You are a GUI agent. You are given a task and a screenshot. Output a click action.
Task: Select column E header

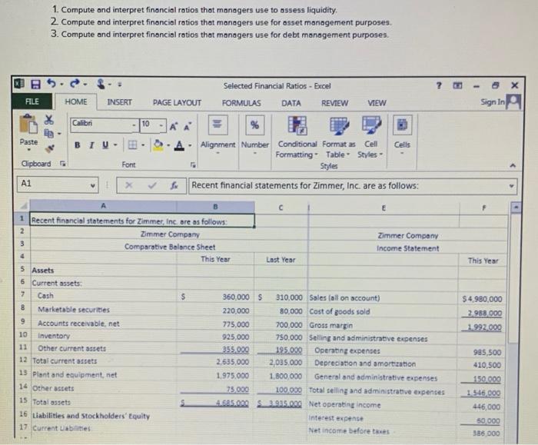point(384,208)
